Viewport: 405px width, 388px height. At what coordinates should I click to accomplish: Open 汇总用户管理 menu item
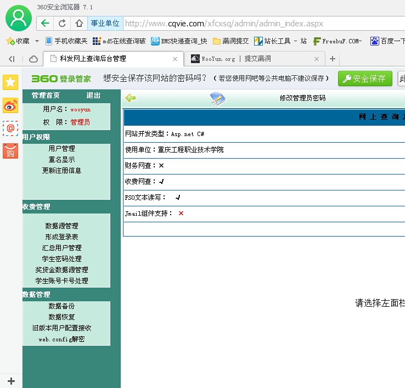pos(61,248)
